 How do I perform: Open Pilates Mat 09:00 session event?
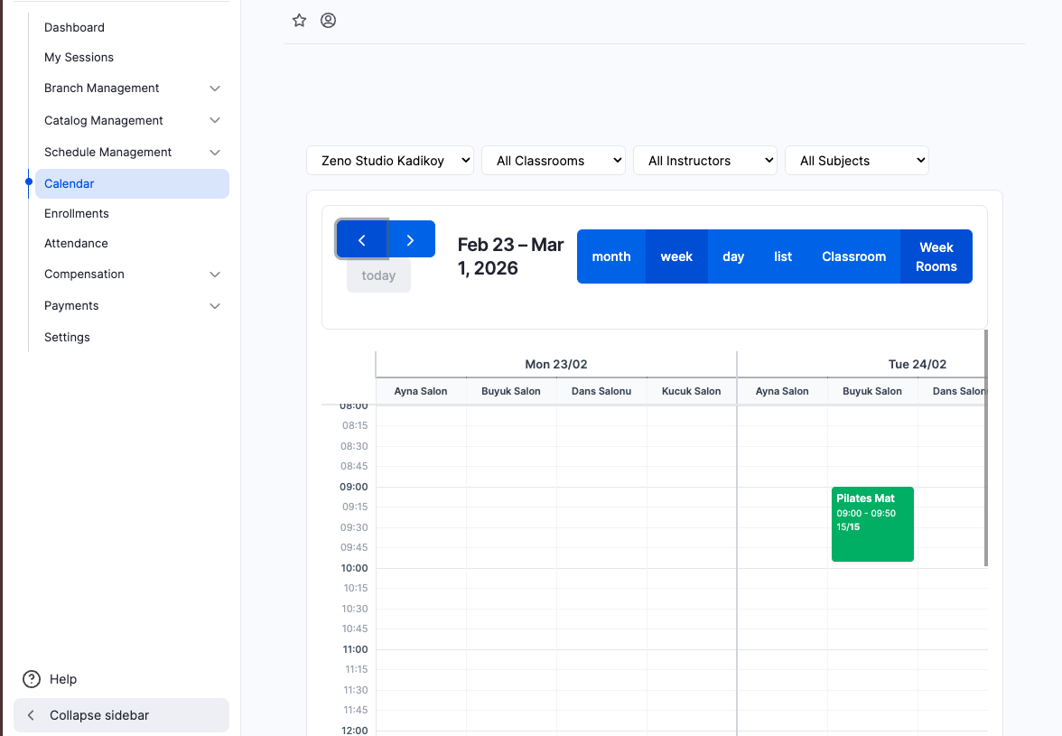coord(872,524)
